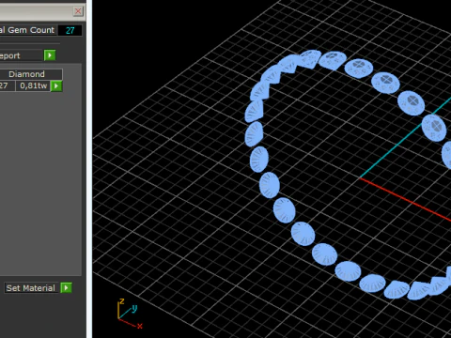The height and width of the screenshot is (338, 451).
Task: Click the 0,81tw weight cell
Action: click(33, 85)
